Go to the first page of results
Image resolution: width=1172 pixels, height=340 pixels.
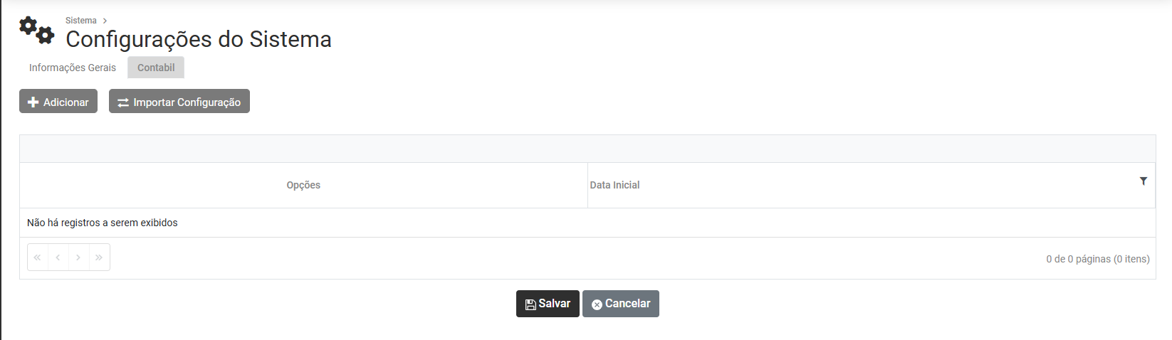[x=38, y=257]
